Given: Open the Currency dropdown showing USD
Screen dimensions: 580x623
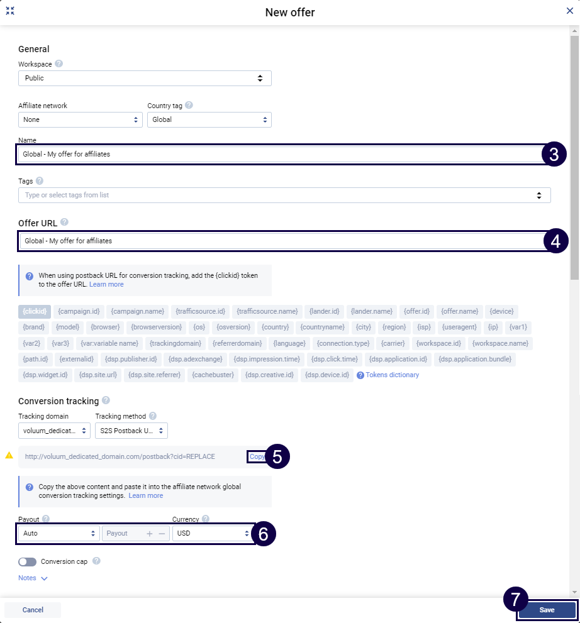Looking at the screenshot, I should point(211,533).
